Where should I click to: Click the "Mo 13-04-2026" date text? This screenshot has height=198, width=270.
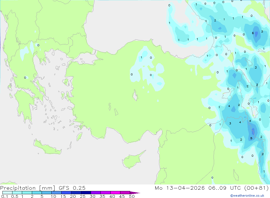pos(180,188)
